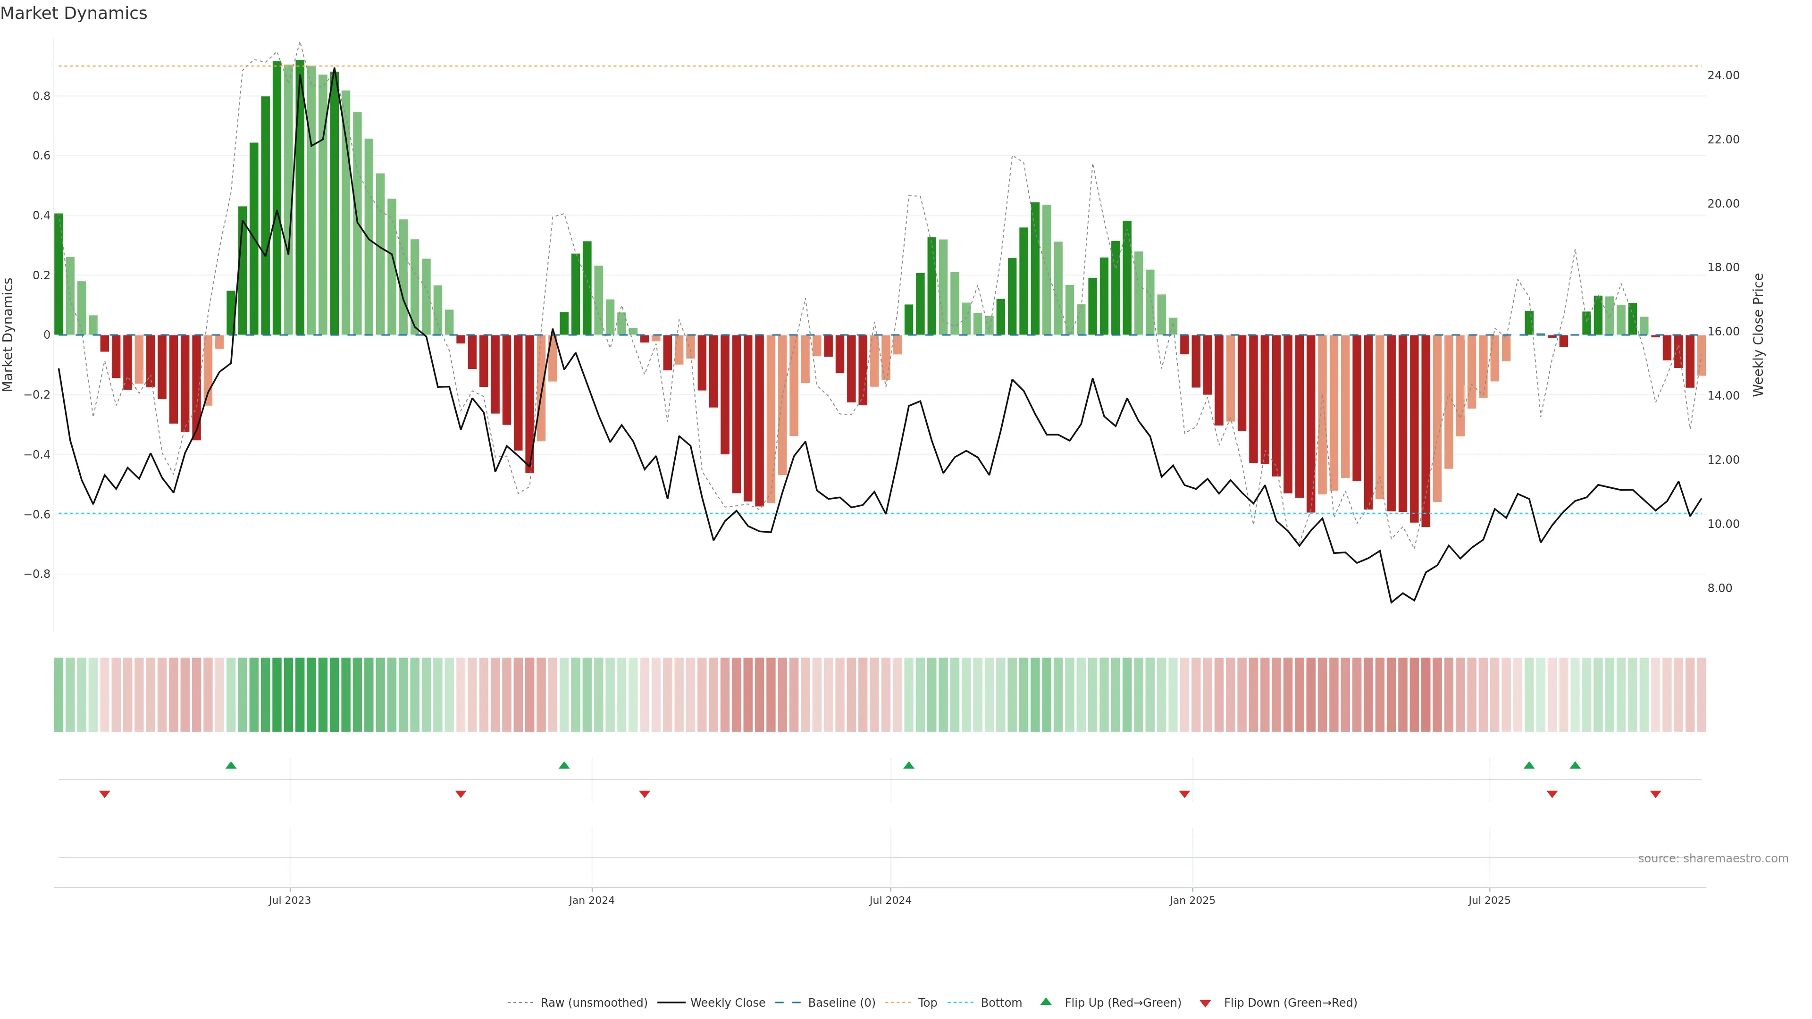The image size is (1812, 1019).
Task: Click the Flip Up green triangle legend icon
Action: click(x=1046, y=1002)
